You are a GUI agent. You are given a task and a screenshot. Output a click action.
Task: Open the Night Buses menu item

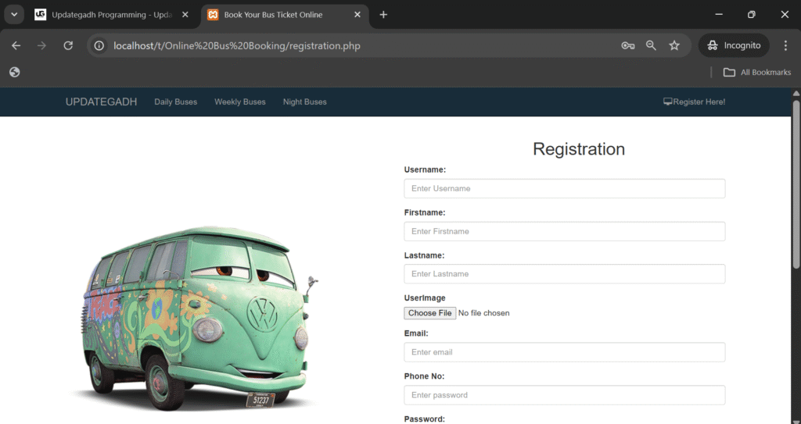[x=305, y=102]
